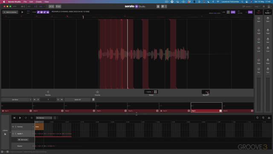273x154 pixels.
Task: Open the slicer mode dropdown under waveform
Action: point(17,100)
